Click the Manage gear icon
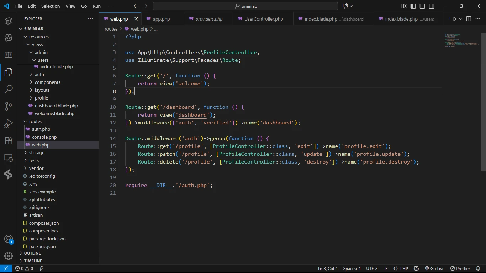Screen dimensions: 486x273 point(9,256)
